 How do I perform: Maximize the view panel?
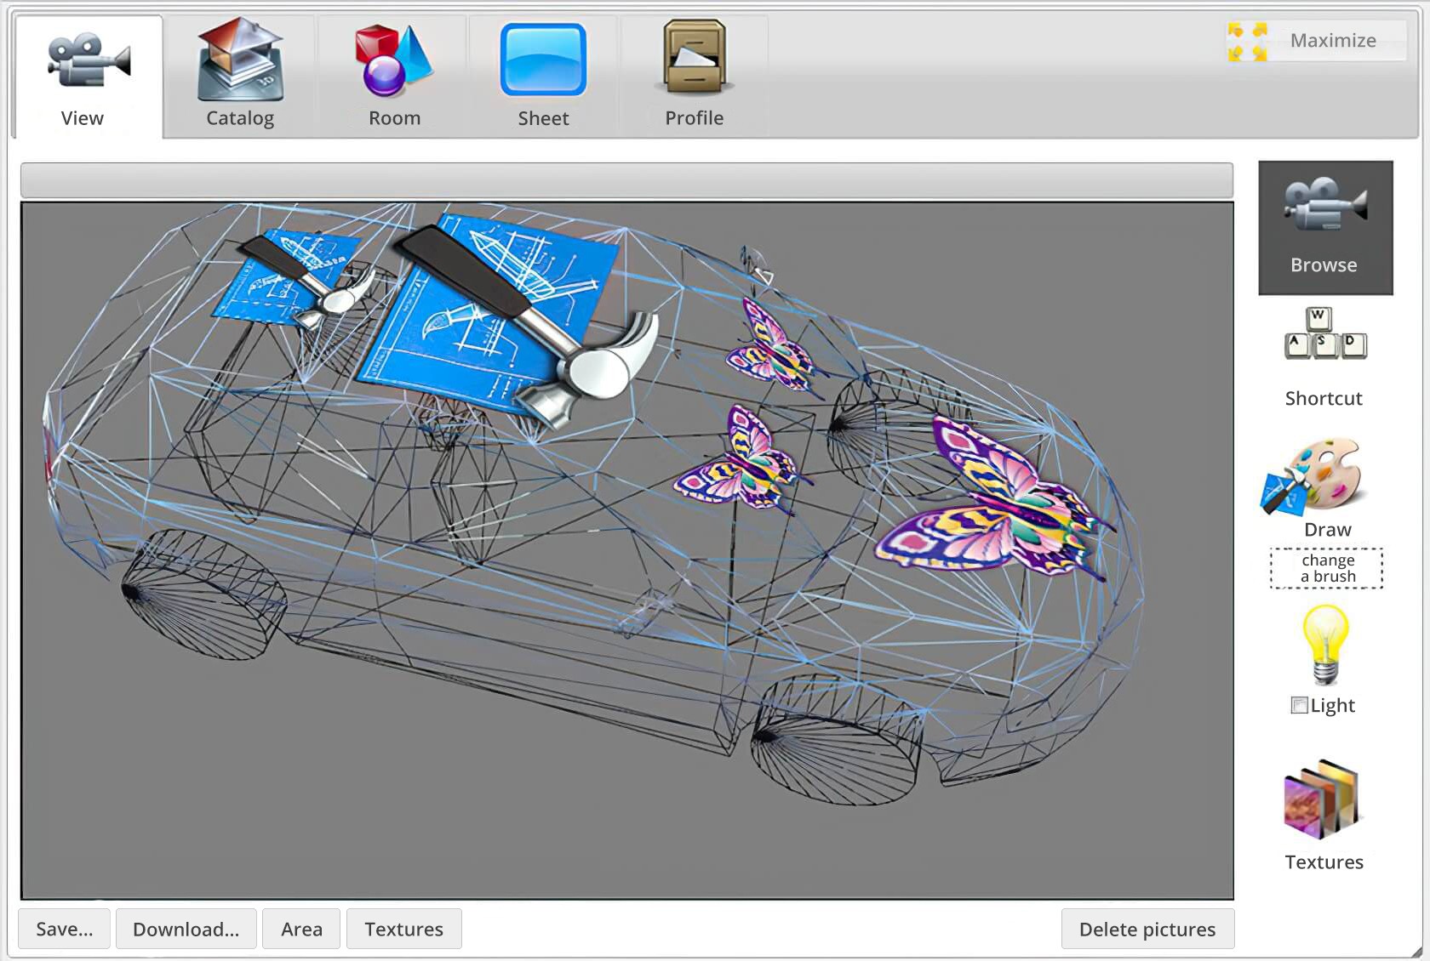[x=1316, y=41]
